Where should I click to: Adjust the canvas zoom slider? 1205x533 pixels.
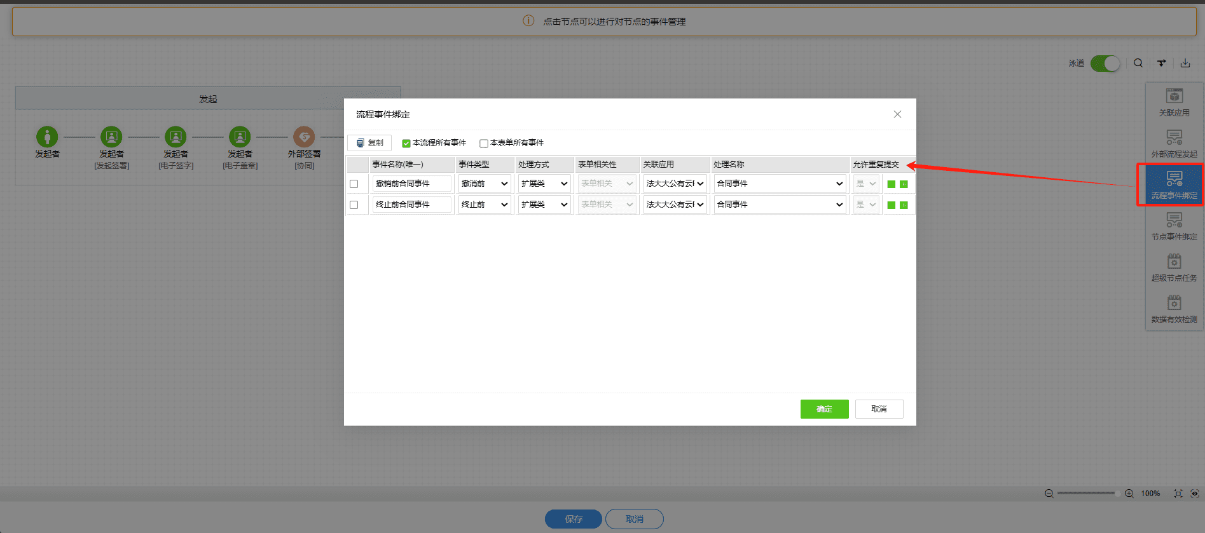tap(1089, 494)
